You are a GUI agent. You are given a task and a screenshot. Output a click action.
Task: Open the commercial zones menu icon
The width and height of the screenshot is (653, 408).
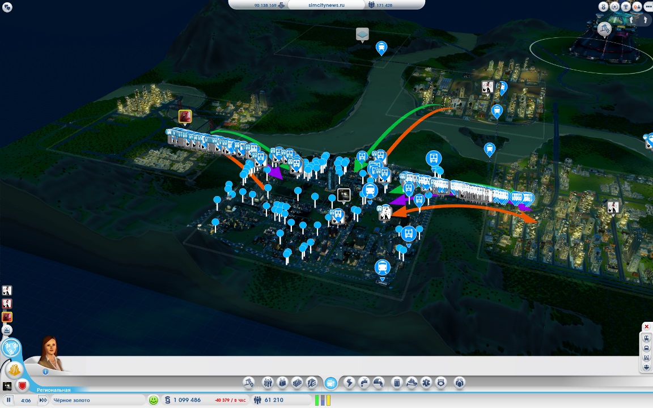pos(282,382)
